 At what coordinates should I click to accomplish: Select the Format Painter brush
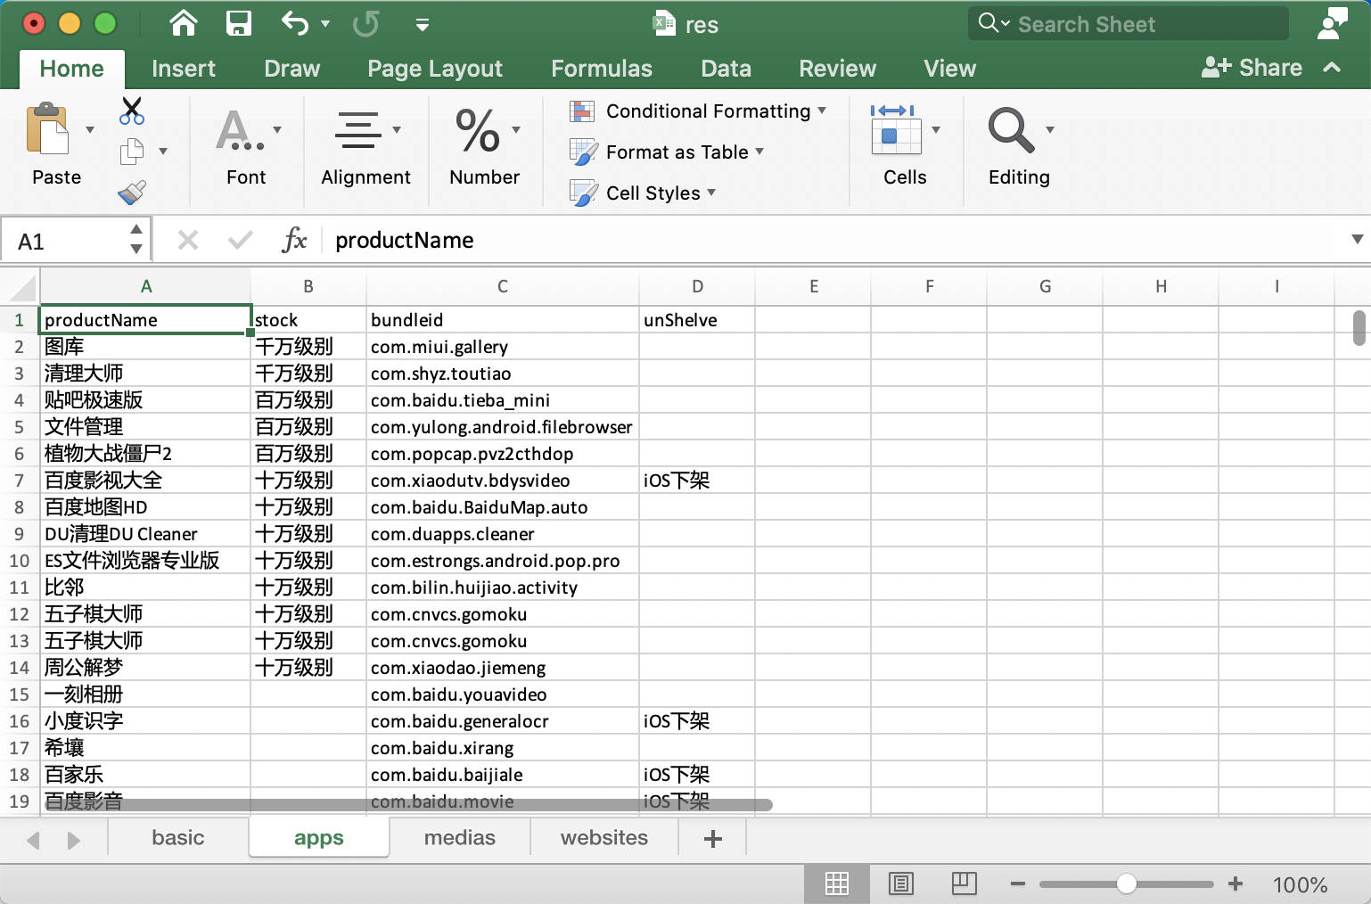point(132,192)
